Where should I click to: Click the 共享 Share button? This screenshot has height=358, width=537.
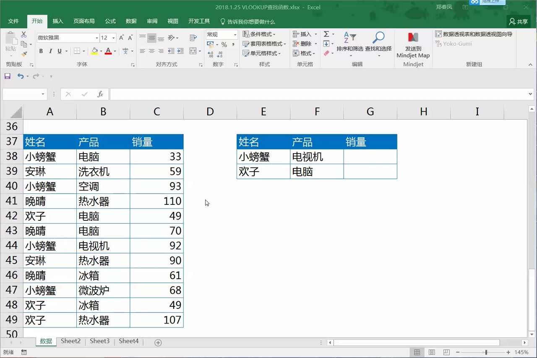pyautogui.click(x=518, y=21)
